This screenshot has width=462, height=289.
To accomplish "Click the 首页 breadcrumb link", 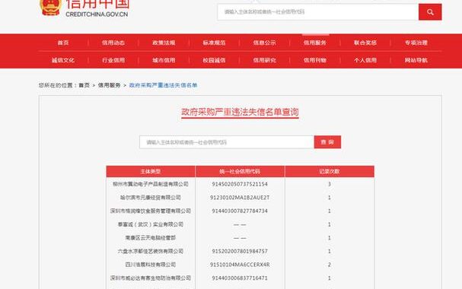I will tap(84, 85).
